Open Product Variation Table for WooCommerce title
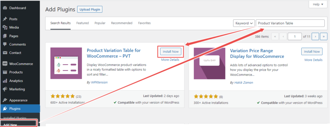Screen dimensions: 336x127 (114, 53)
